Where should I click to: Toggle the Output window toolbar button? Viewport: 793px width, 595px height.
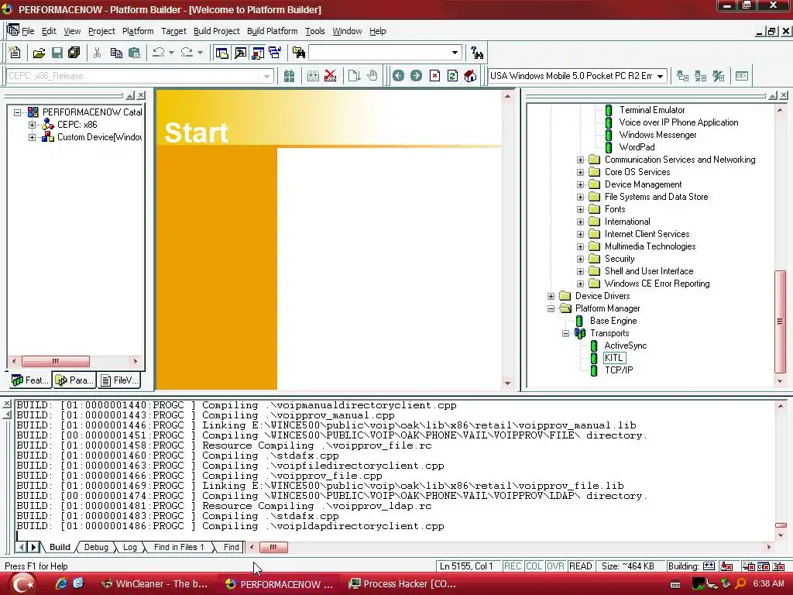[240, 53]
